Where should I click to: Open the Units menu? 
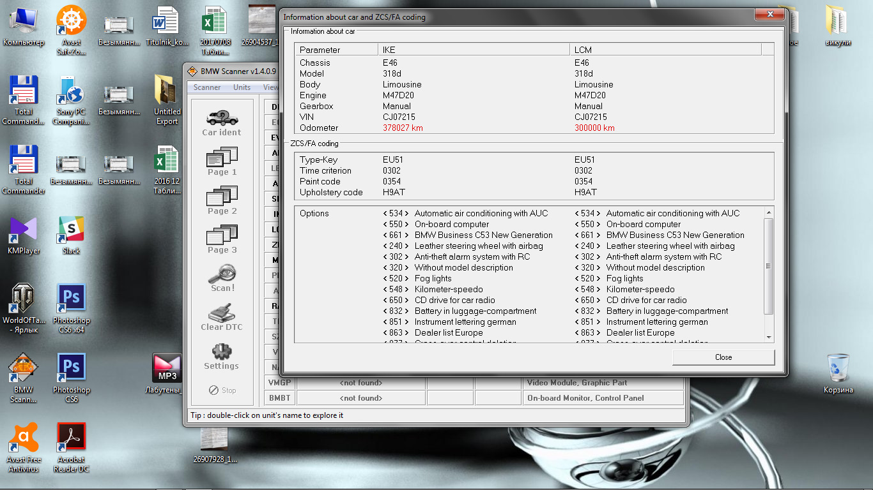(242, 87)
